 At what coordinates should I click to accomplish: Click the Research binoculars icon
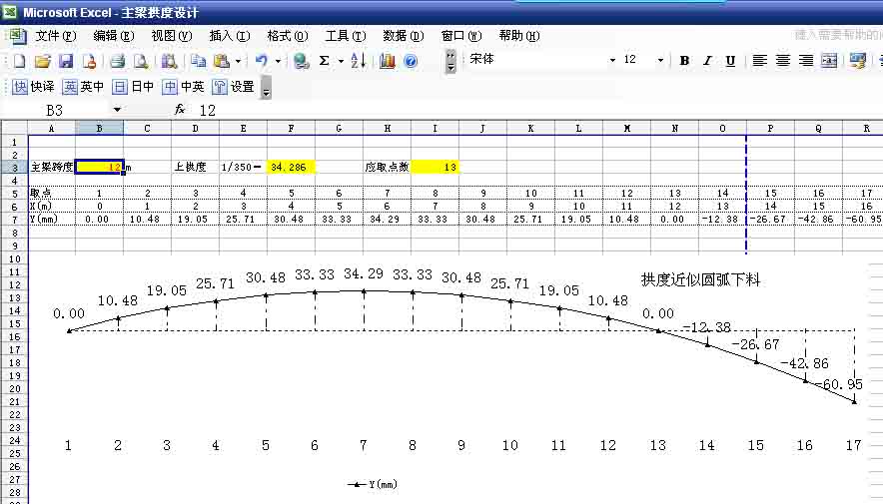point(169,61)
